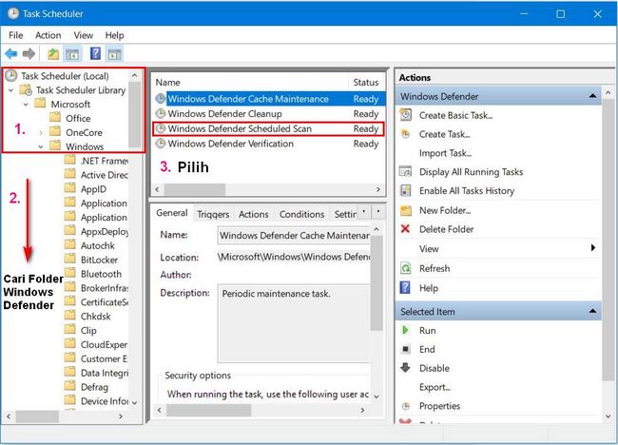The image size is (618, 445).
Task: Click the red Delete Folder X icon
Action: pyautogui.click(x=405, y=228)
